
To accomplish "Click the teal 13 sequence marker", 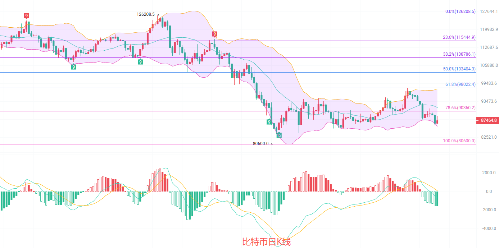I will pyautogui.click(x=279, y=135).
